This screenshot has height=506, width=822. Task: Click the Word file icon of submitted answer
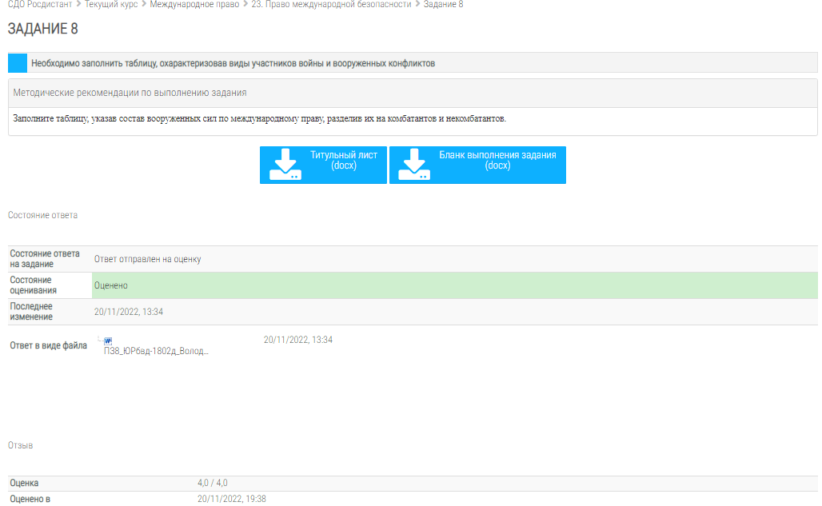[108, 341]
